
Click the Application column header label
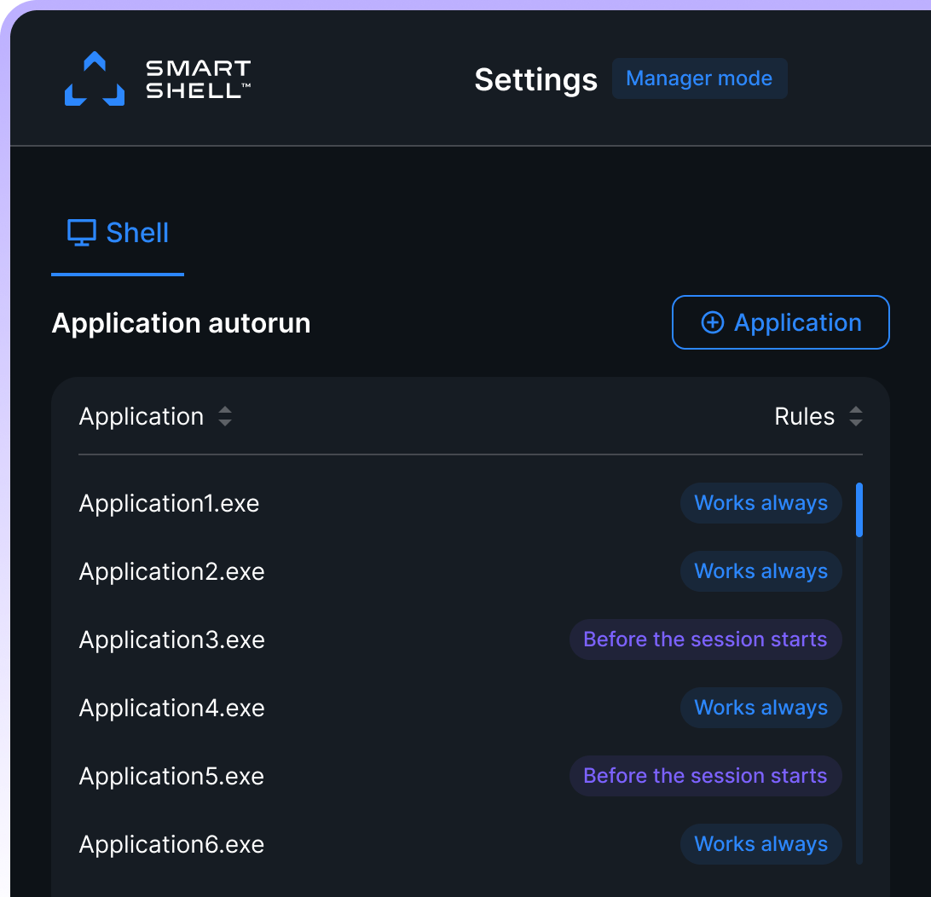click(142, 417)
